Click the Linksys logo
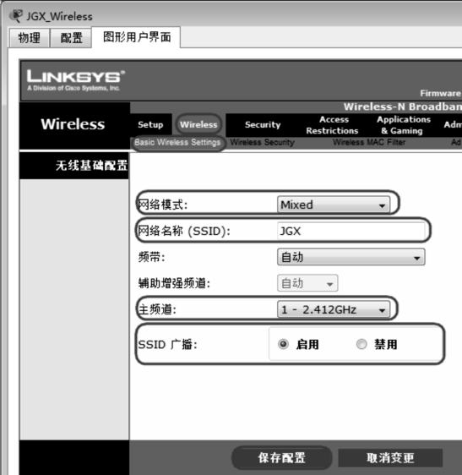The height and width of the screenshot is (475, 462). click(76, 80)
